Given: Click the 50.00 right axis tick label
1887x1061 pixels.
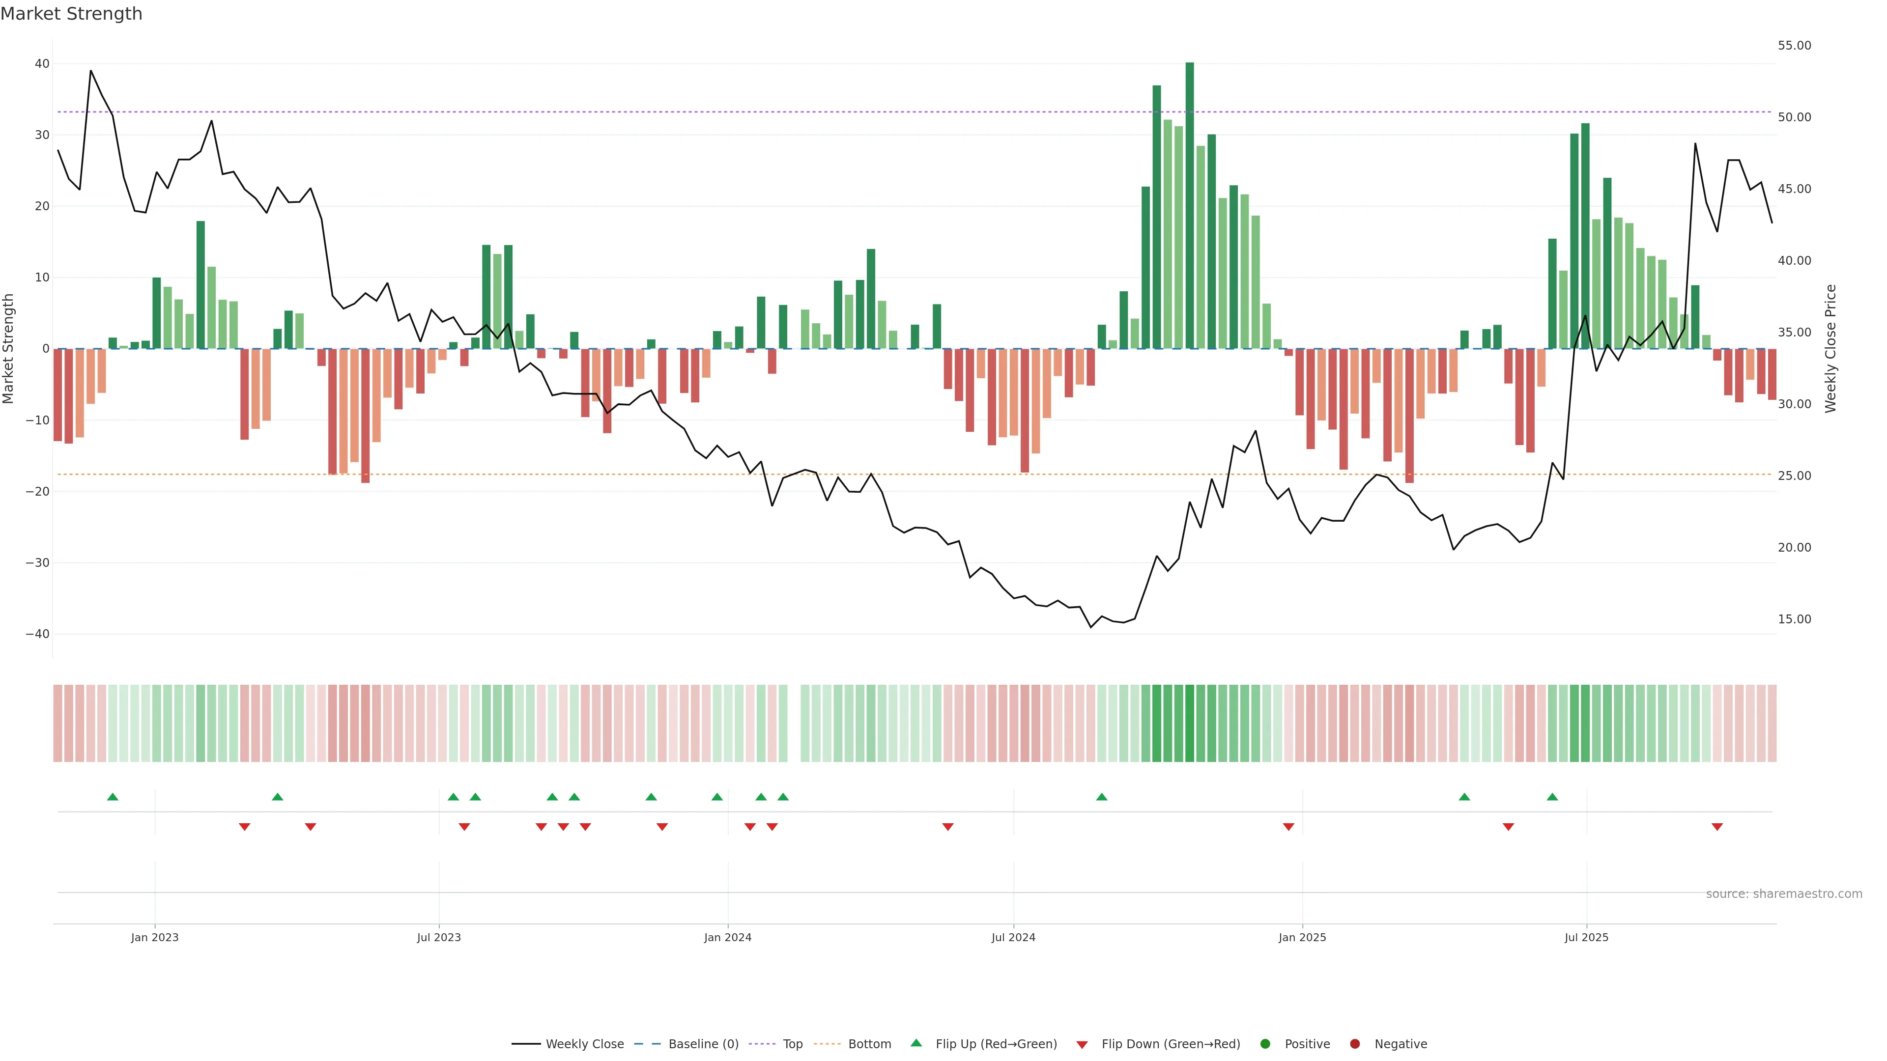Looking at the screenshot, I should (1794, 117).
